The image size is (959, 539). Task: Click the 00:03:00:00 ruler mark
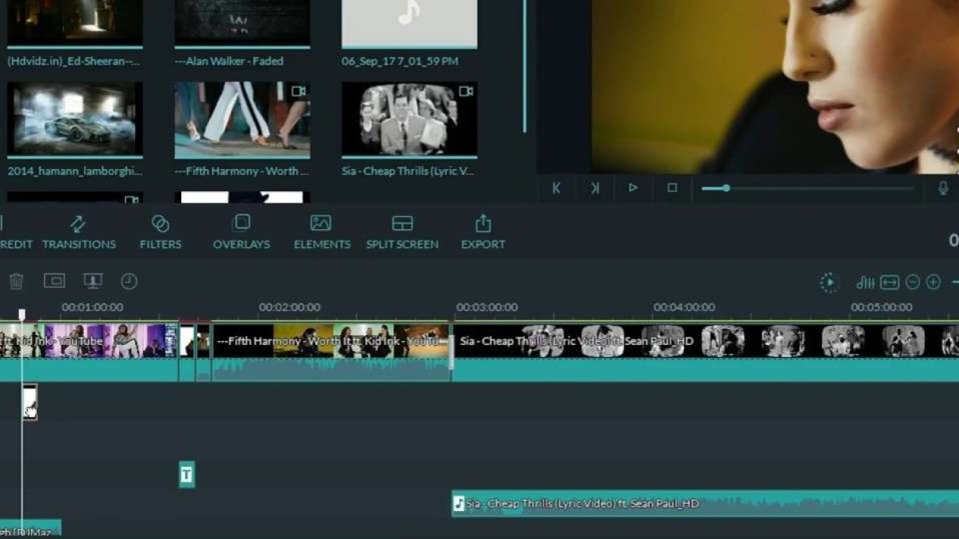point(487,308)
